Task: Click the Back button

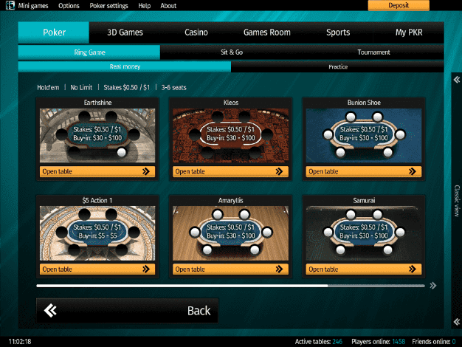Action: tap(127, 310)
